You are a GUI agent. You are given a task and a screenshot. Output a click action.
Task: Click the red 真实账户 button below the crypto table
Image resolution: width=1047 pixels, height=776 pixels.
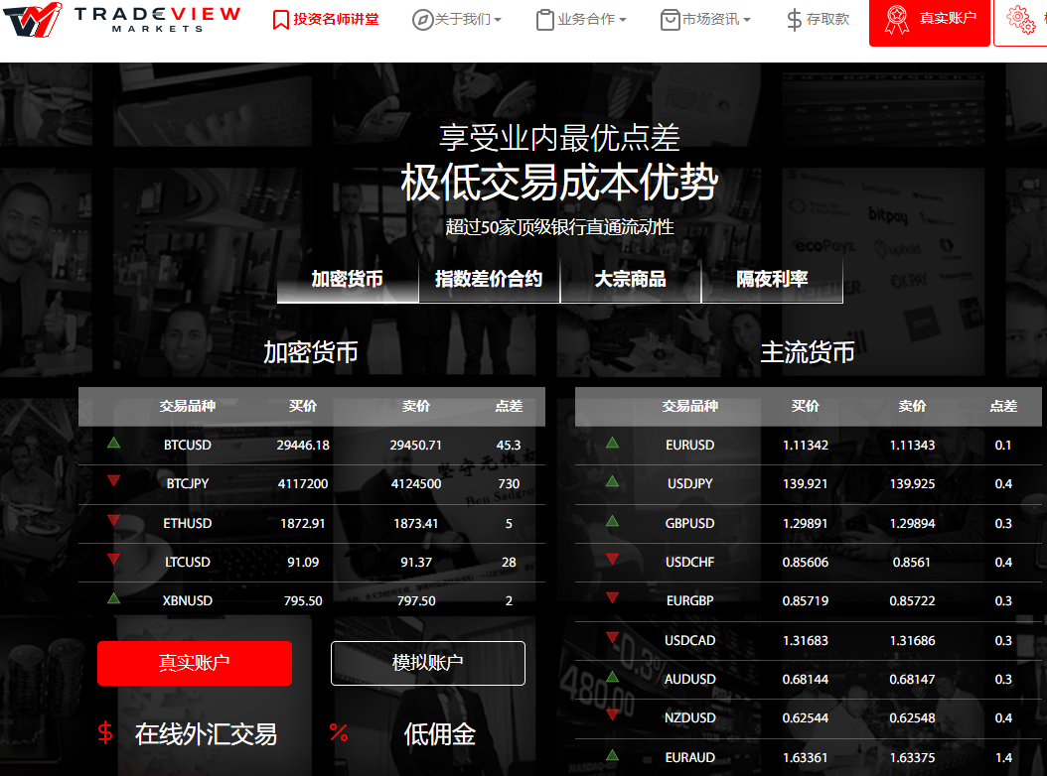coord(195,663)
